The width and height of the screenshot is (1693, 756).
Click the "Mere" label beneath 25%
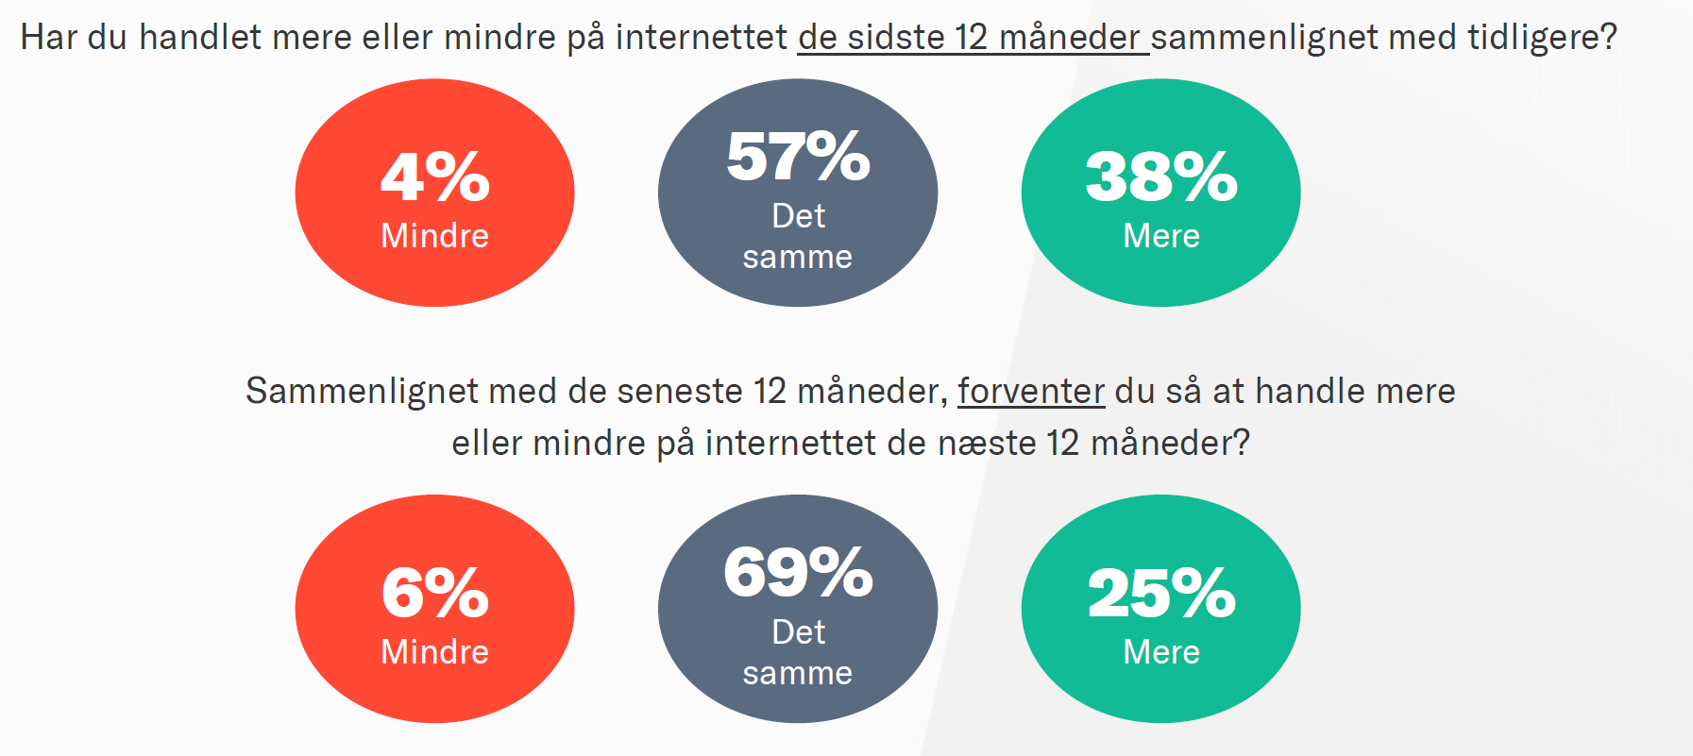coord(1160,652)
